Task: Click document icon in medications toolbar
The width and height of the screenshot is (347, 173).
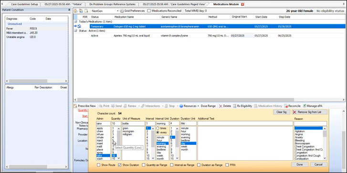Action: [86, 11]
